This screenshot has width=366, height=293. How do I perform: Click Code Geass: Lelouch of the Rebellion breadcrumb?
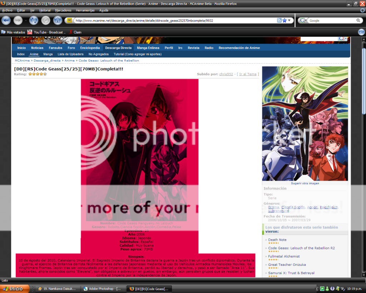[x=109, y=60]
